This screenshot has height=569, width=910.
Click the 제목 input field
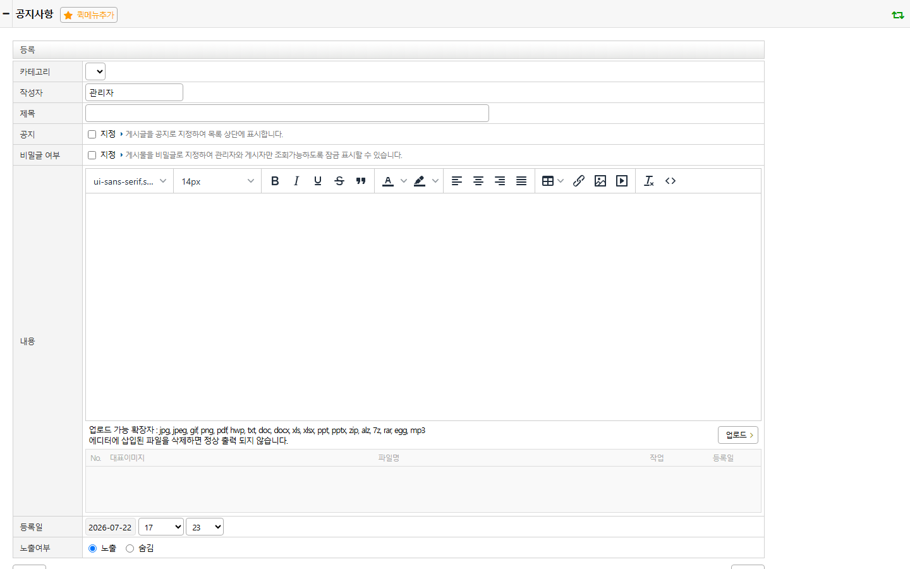pos(287,113)
